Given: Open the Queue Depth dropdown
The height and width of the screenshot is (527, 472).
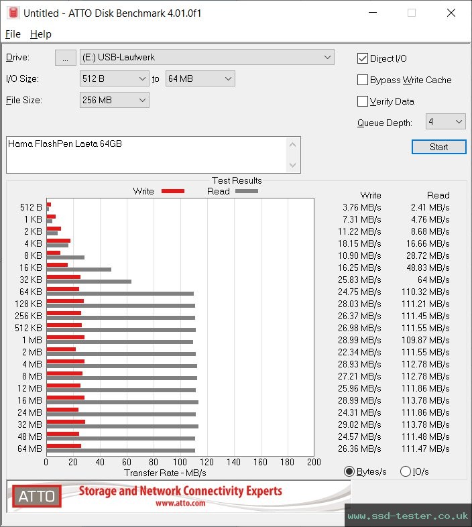Looking at the screenshot, I should pos(445,121).
